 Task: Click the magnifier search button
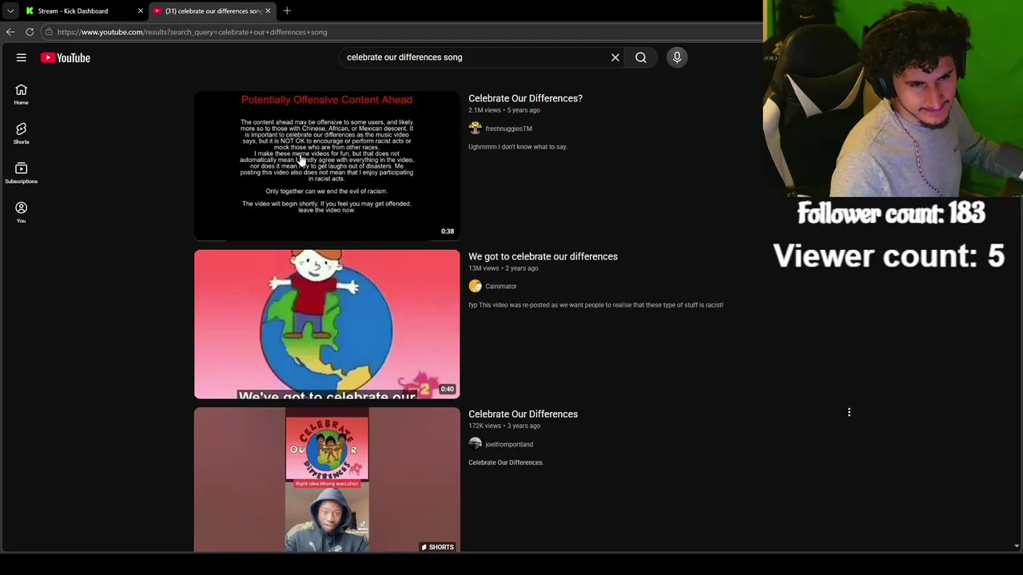click(x=641, y=57)
